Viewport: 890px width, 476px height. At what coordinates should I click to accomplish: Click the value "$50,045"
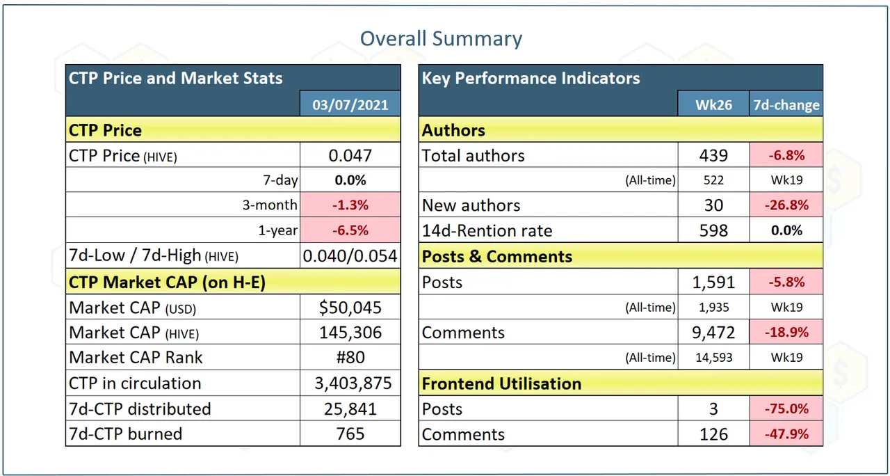click(350, 307)
